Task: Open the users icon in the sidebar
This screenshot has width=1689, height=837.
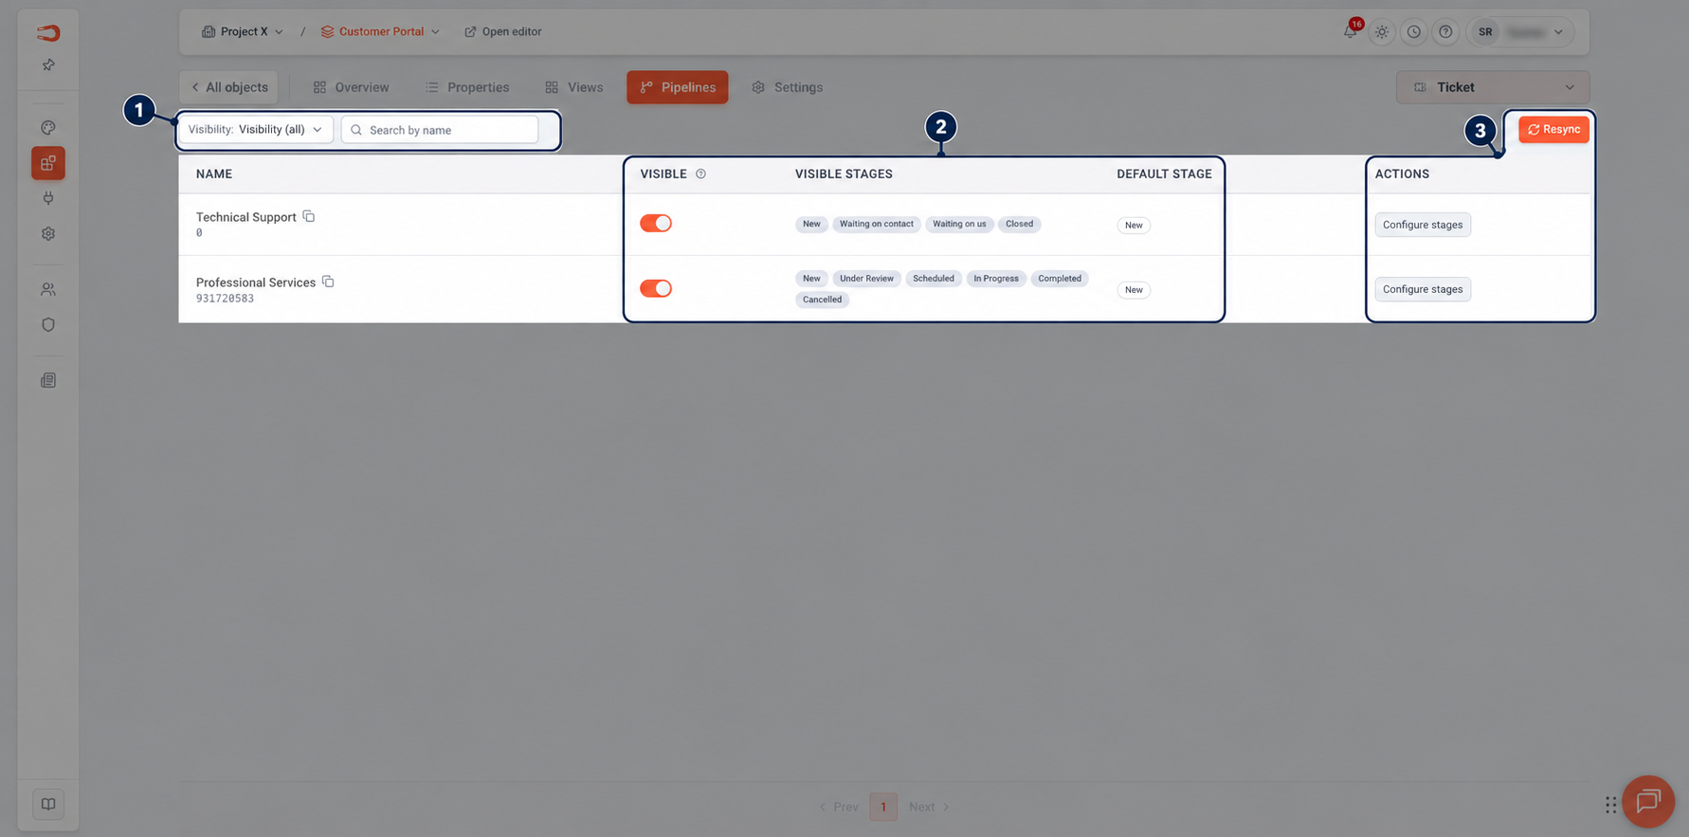Action: [x=48, y=289]
